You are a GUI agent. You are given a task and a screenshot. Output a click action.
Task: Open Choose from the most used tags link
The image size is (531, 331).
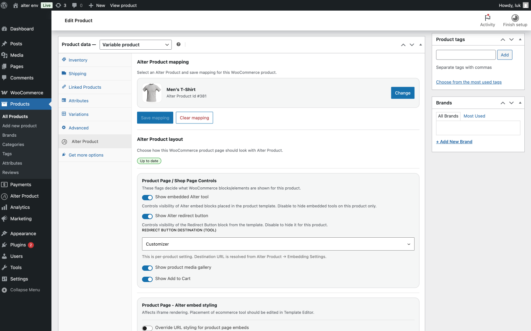click(469, 82)
